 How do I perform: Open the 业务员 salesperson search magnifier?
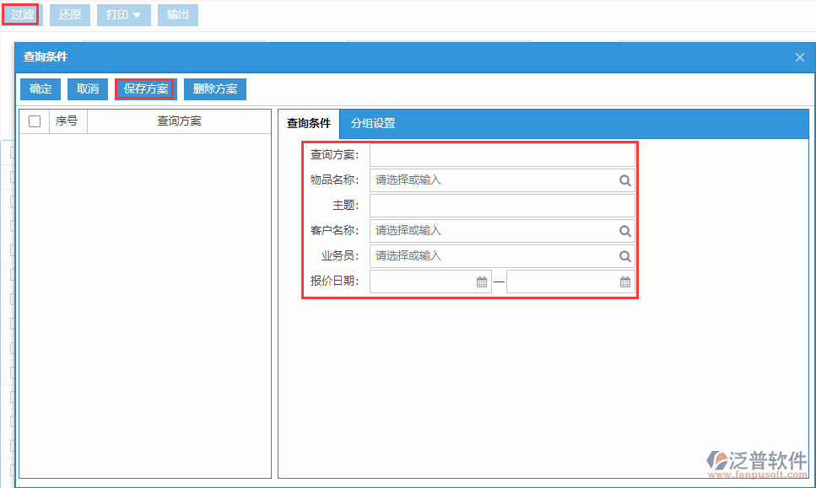click(x=625, y=255)
